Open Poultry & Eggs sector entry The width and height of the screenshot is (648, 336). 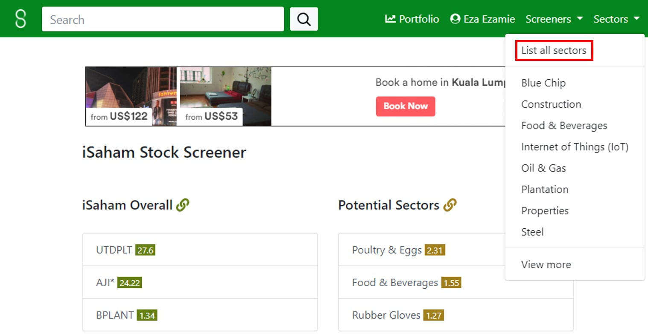386,250
